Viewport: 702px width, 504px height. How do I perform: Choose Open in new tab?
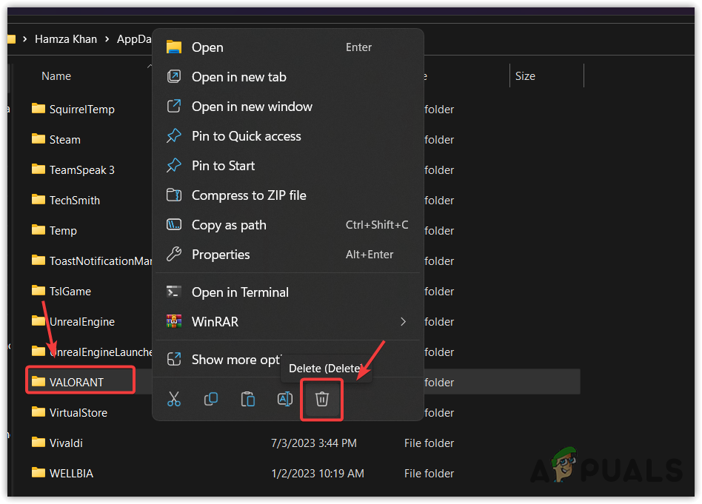tap(238, 77)
